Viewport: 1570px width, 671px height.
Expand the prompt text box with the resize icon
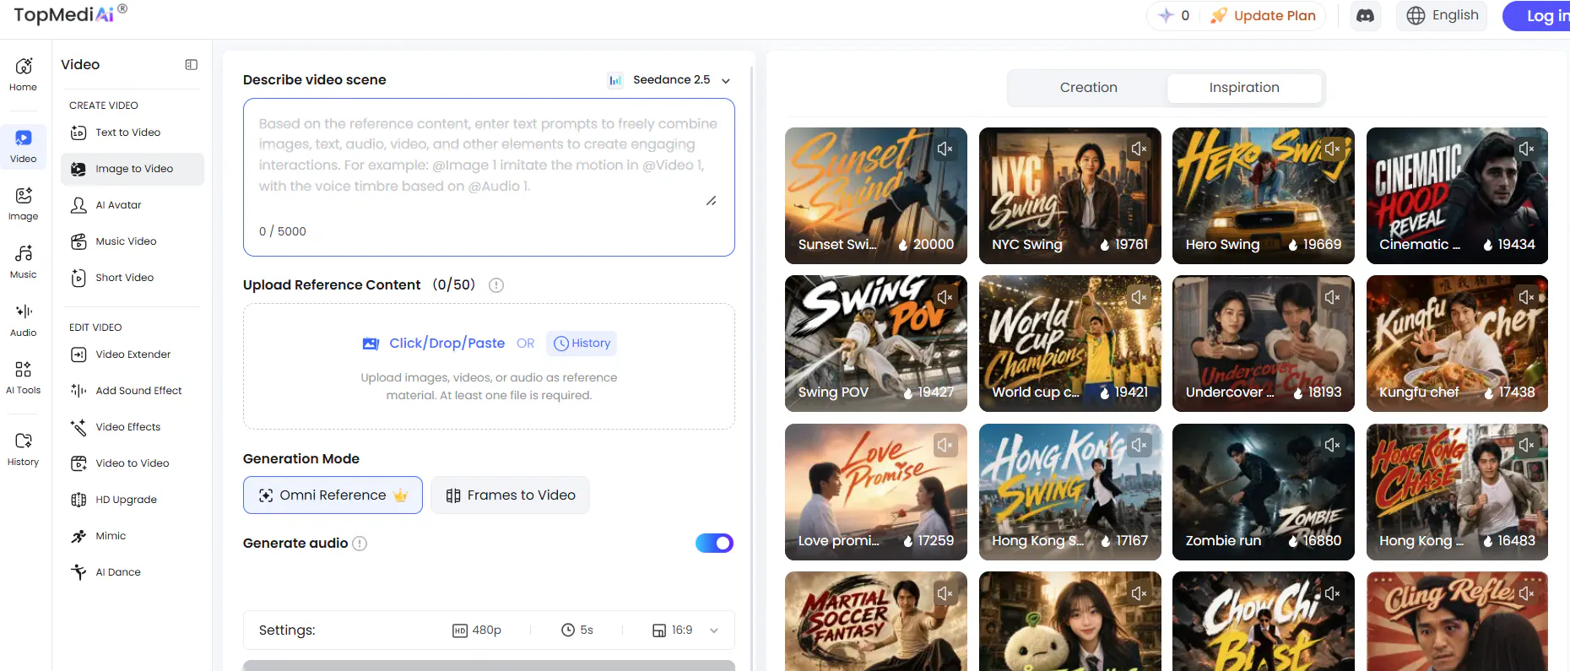coord(711,201)
